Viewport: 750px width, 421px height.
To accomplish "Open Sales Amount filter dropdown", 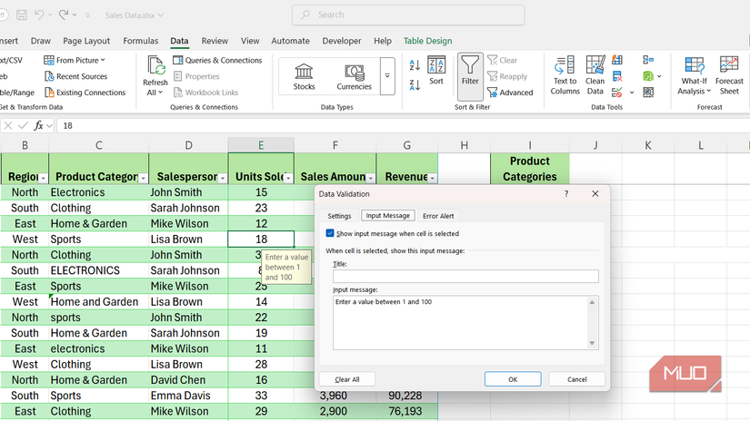I will click(x=370, y=179).
